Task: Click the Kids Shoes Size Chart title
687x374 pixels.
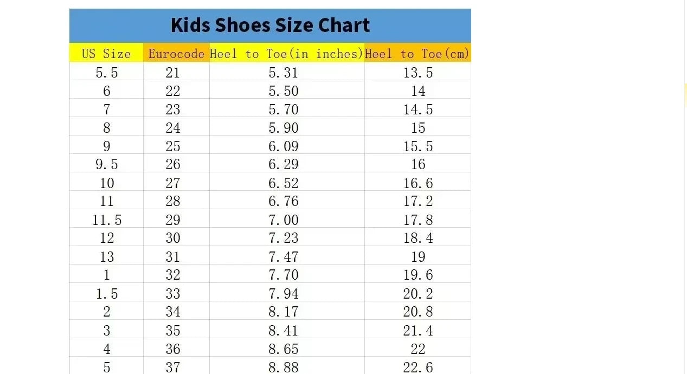Action: pyautogui.click(x=270, y=25)
